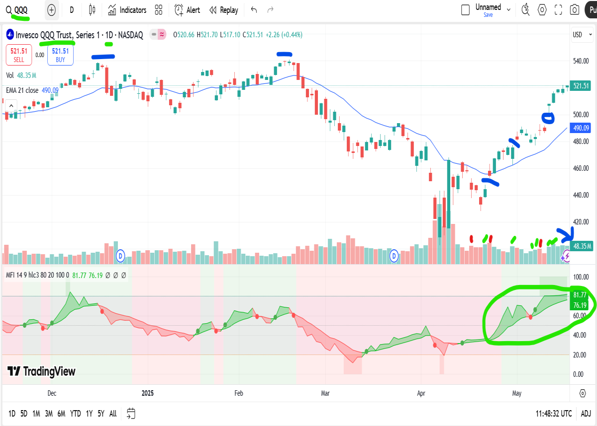Click the Feb label on time axis

[239, 393]
